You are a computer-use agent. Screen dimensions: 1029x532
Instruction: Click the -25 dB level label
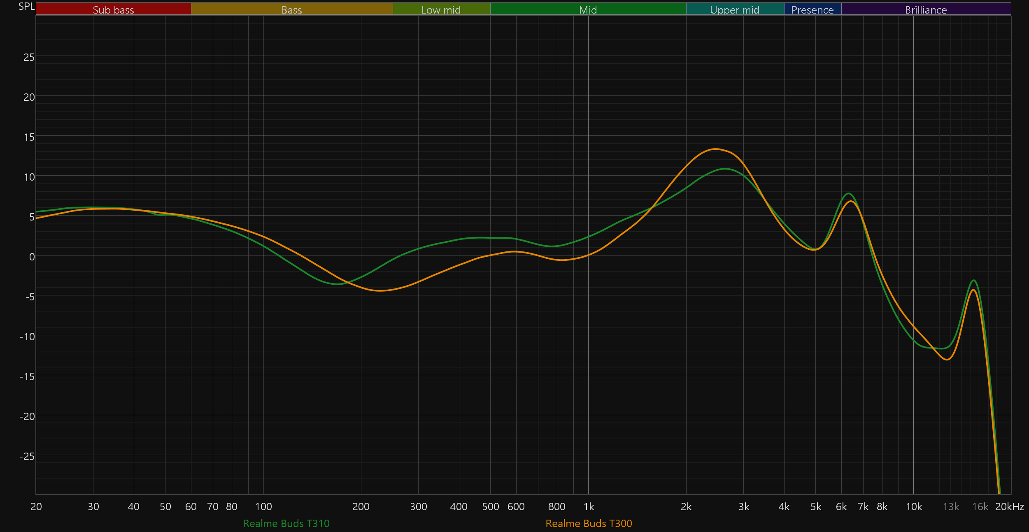click(x=27, y=456)
